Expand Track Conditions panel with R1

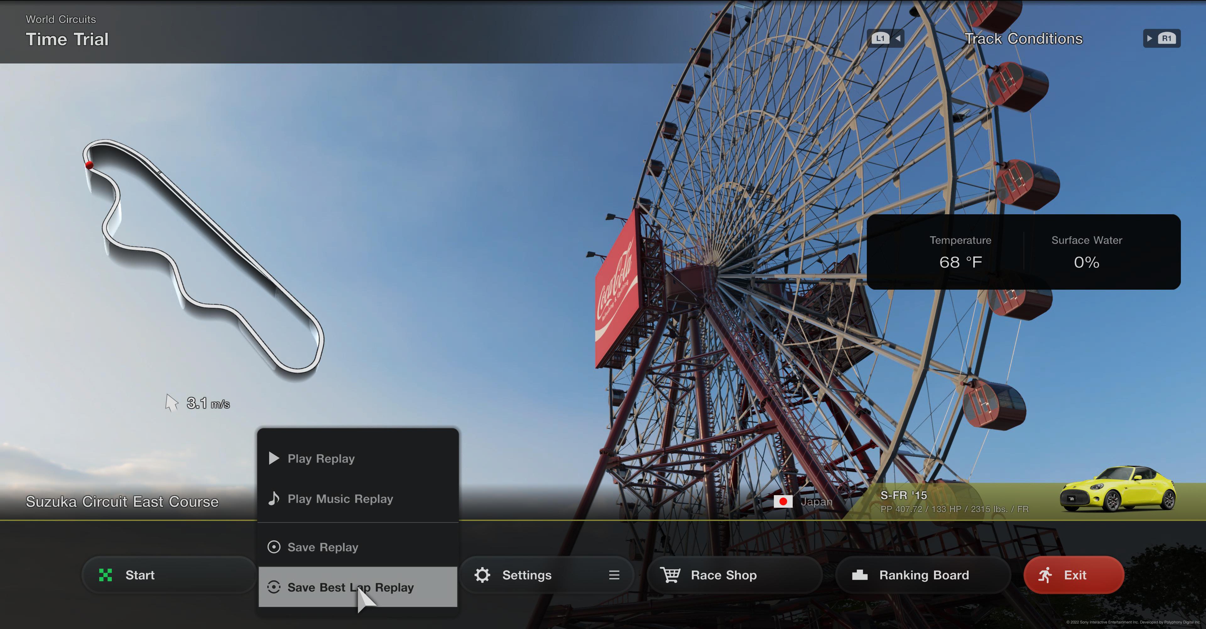pos(1160,37)
